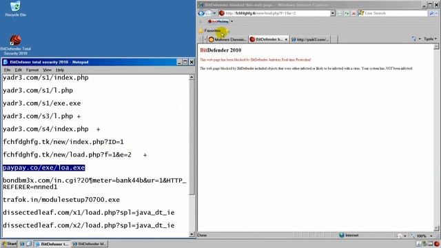441x248 pixels.
Task: Open Notepad Edit menu
Action: (19, 70)
